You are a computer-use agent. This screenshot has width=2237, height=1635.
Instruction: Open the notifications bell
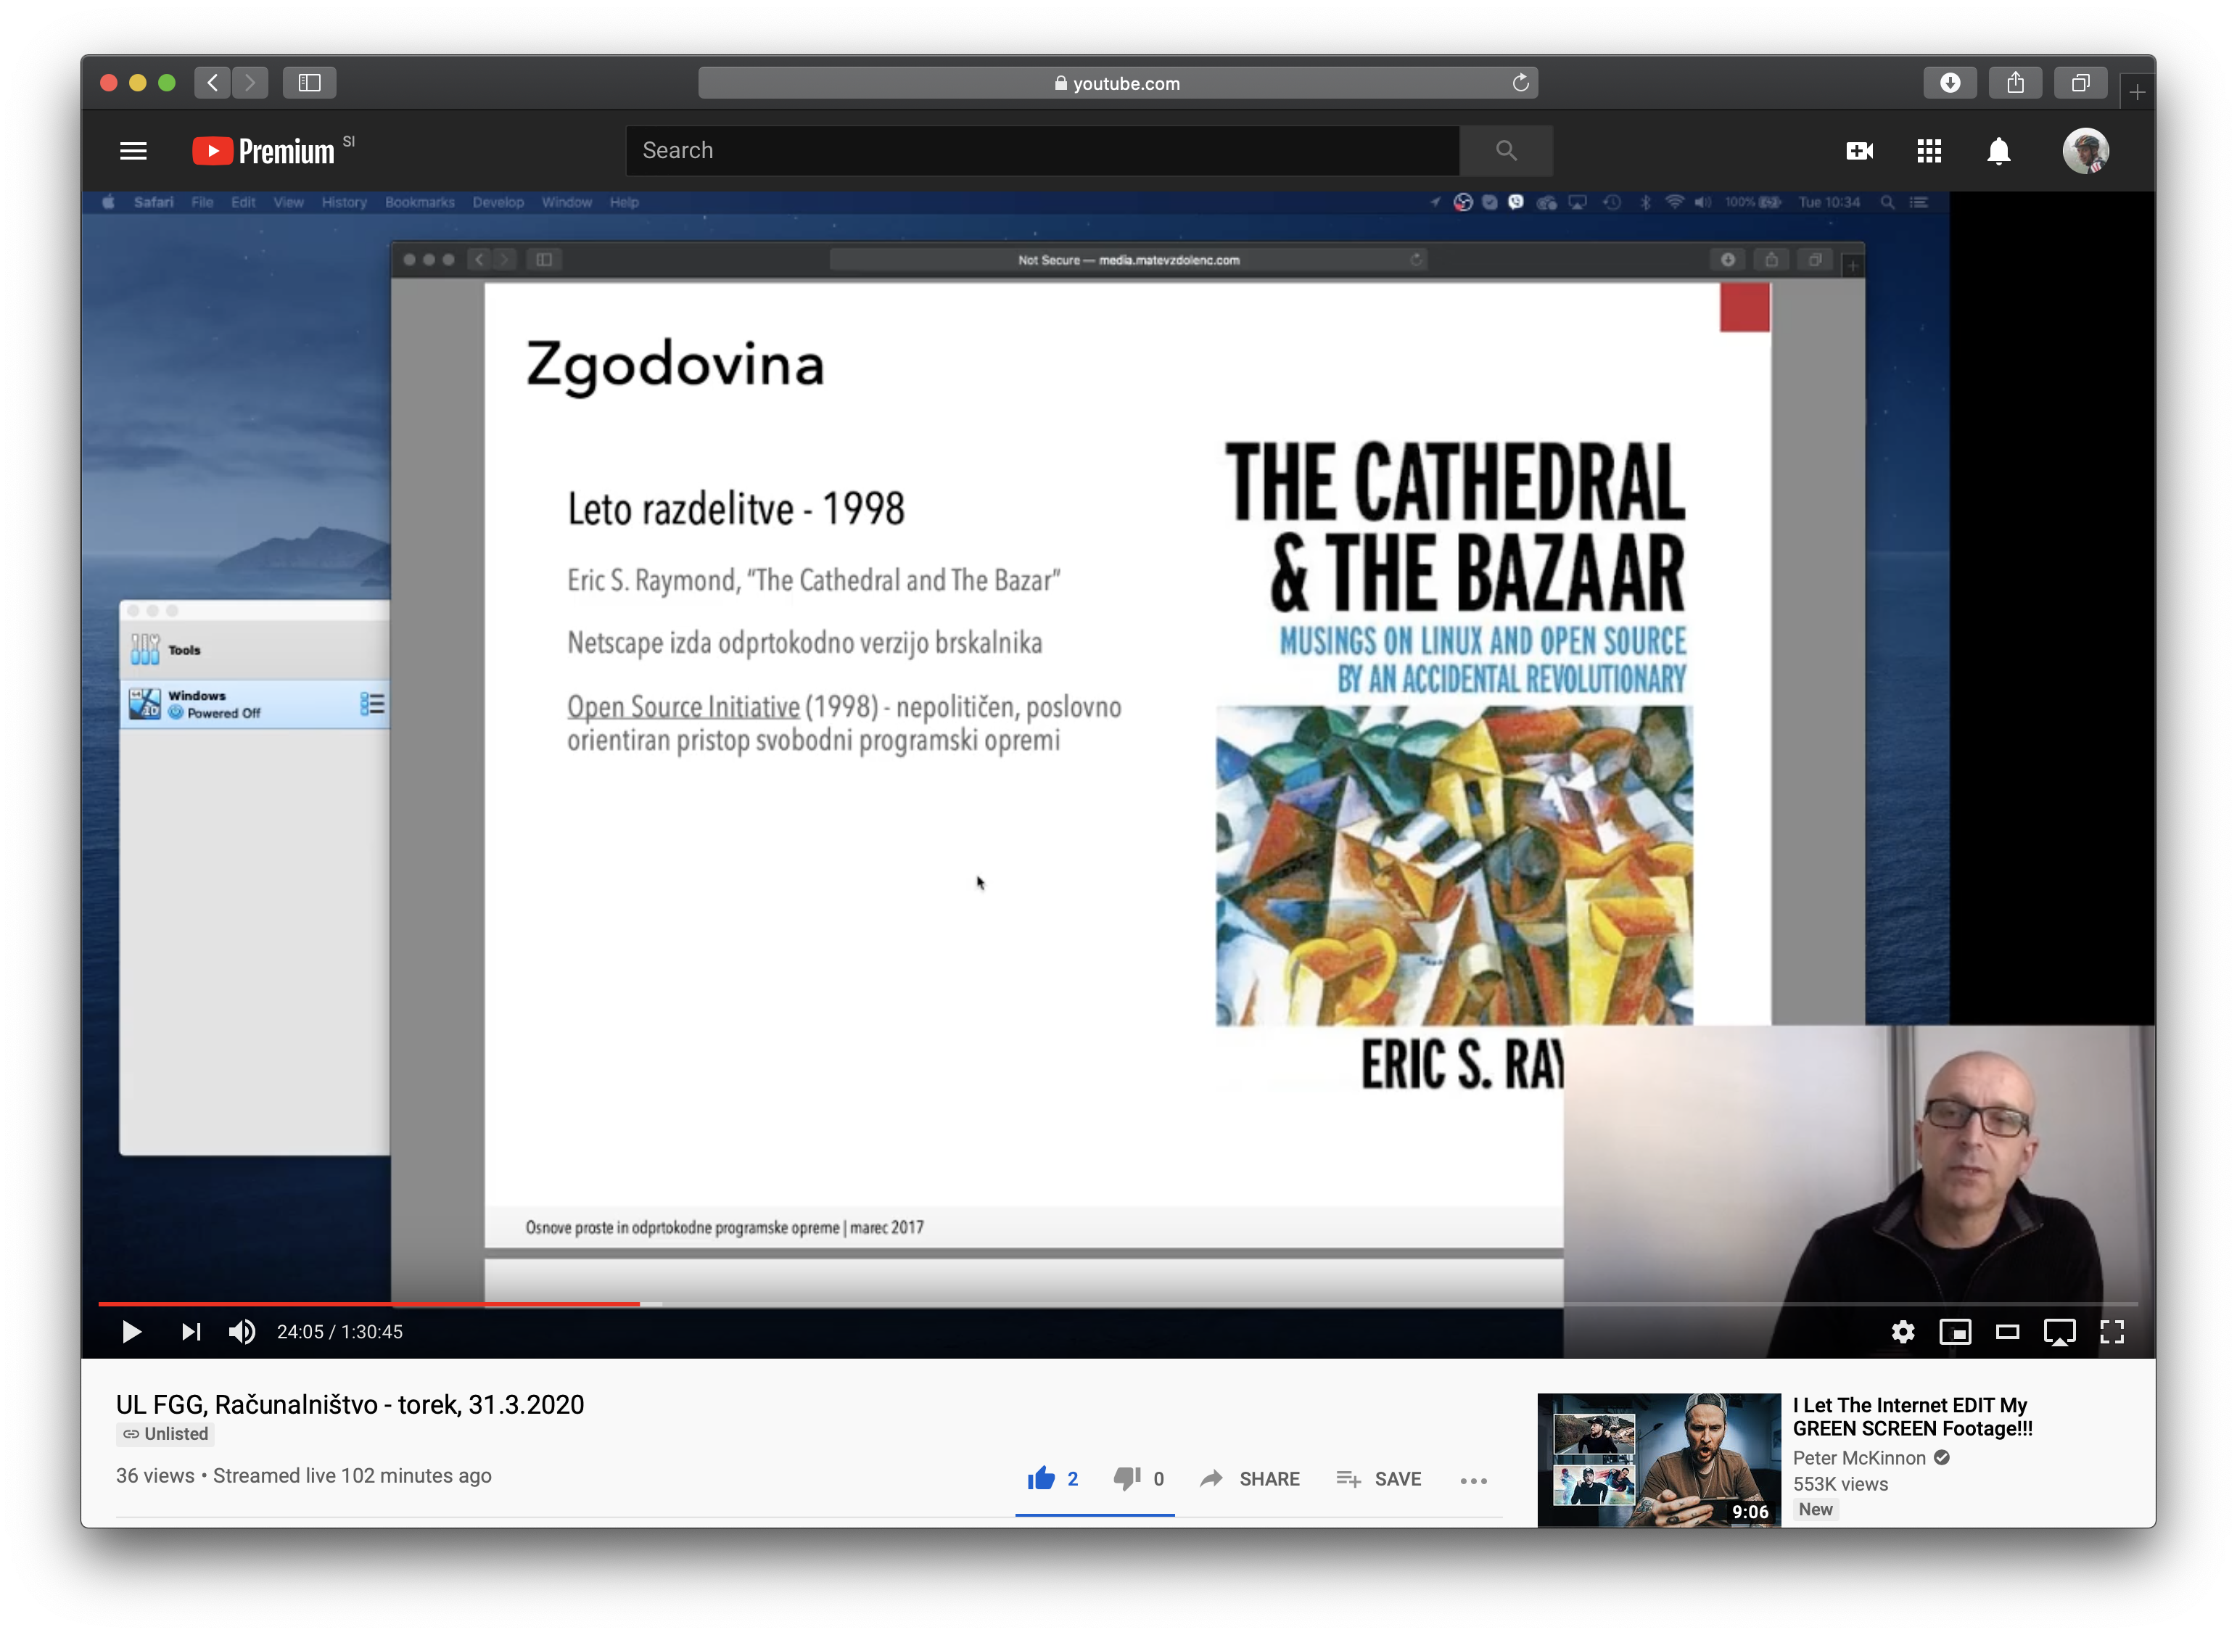click(1998, 150)
